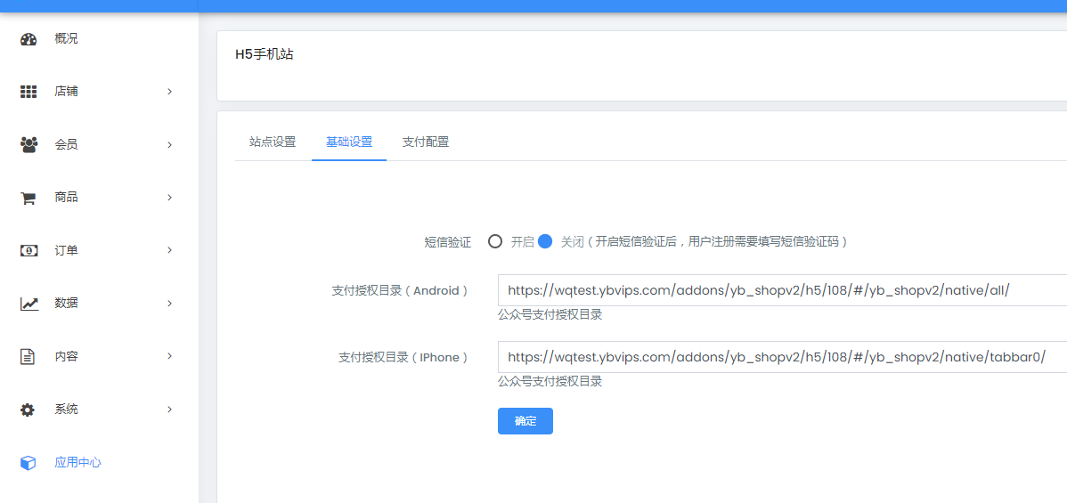This screenshot has height=503, width=1067.
Task: Expand the 店铺 submenu chevron
Action: point(169,92)
